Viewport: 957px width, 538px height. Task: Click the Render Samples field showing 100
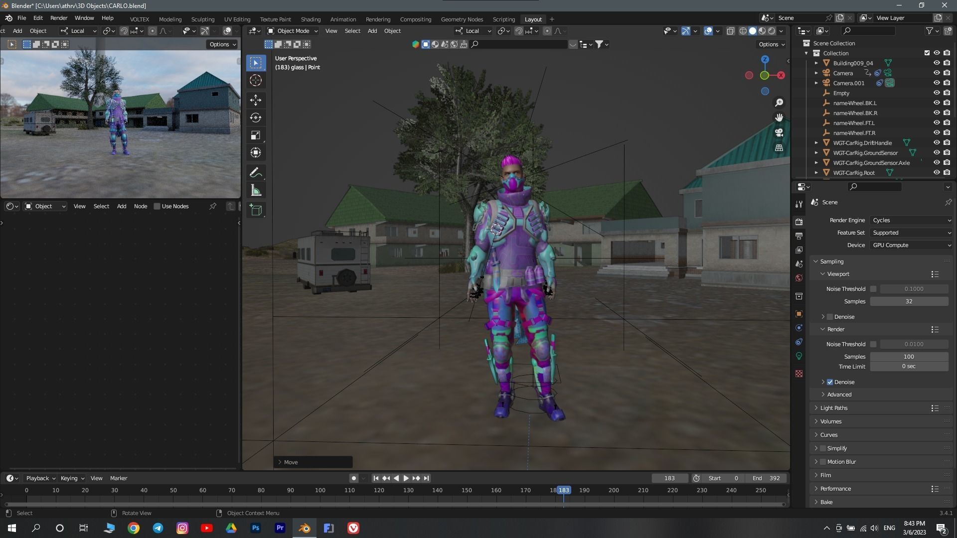point(909,357)
